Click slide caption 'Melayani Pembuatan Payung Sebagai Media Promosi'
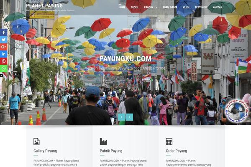The image size is (251, 167). click(125, 68)
